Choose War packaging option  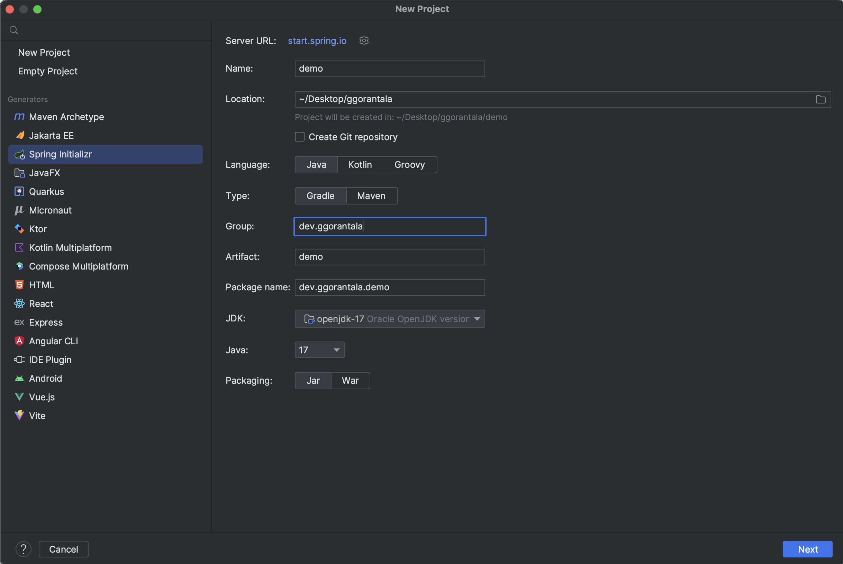(350, 381)
